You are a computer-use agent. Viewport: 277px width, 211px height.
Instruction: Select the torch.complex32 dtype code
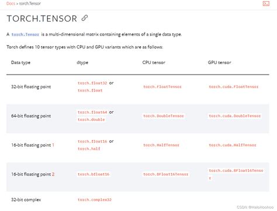tap(95, 199)
